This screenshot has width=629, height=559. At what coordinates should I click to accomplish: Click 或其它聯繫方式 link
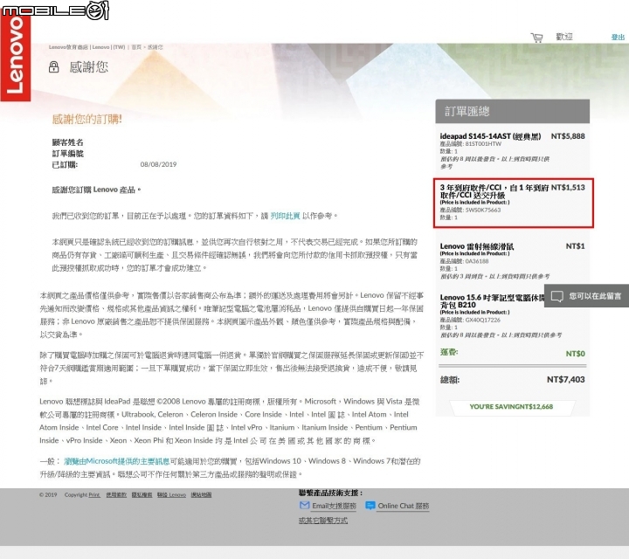click(323, 520)
